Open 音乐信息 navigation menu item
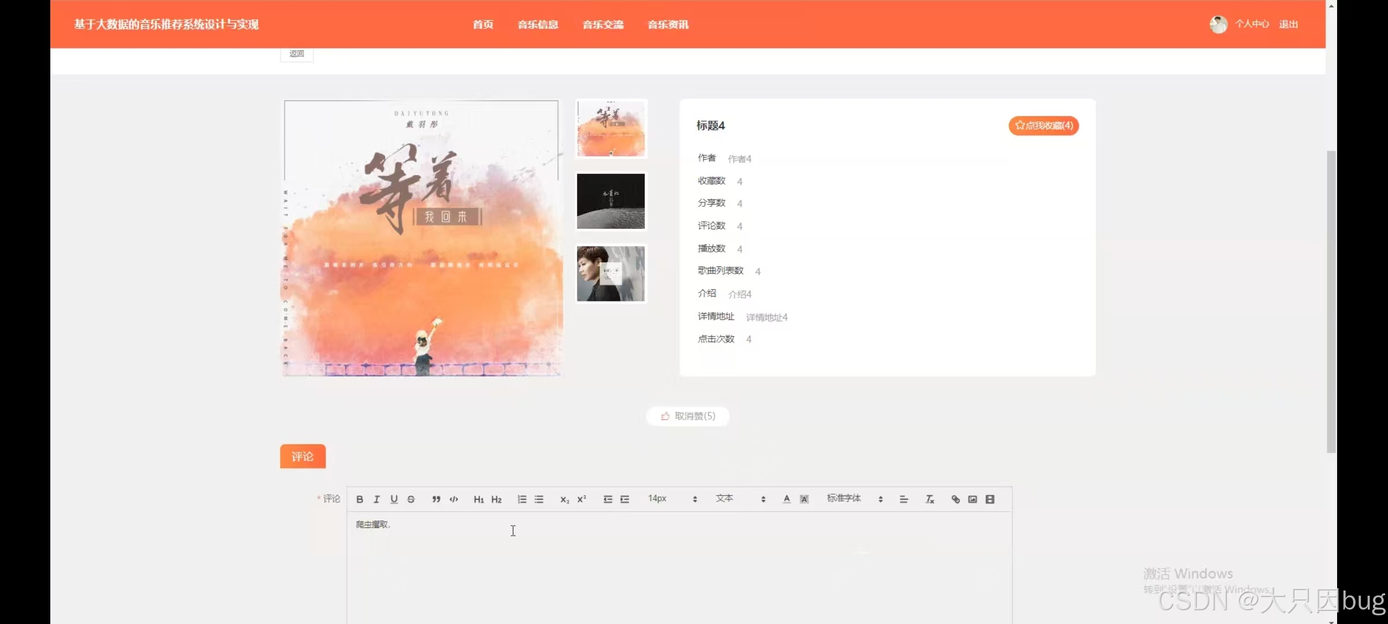 coord(538,24)
